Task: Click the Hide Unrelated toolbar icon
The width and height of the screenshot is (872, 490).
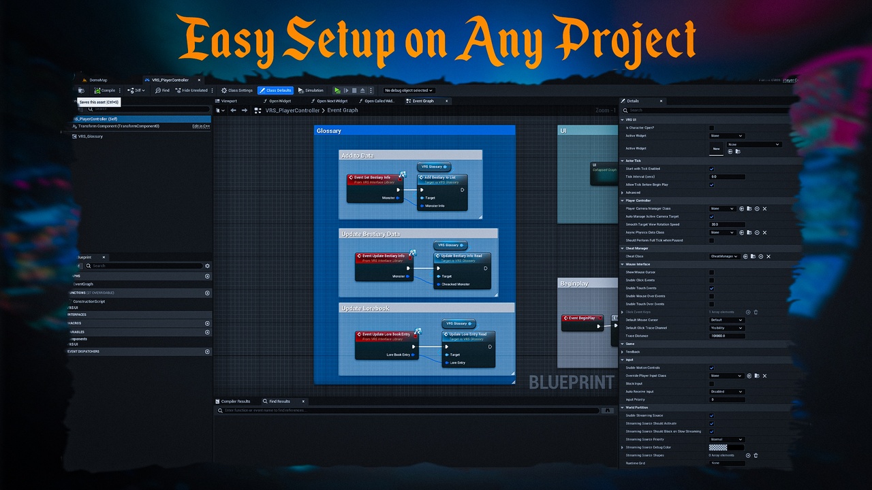Action: coord(178,91)
